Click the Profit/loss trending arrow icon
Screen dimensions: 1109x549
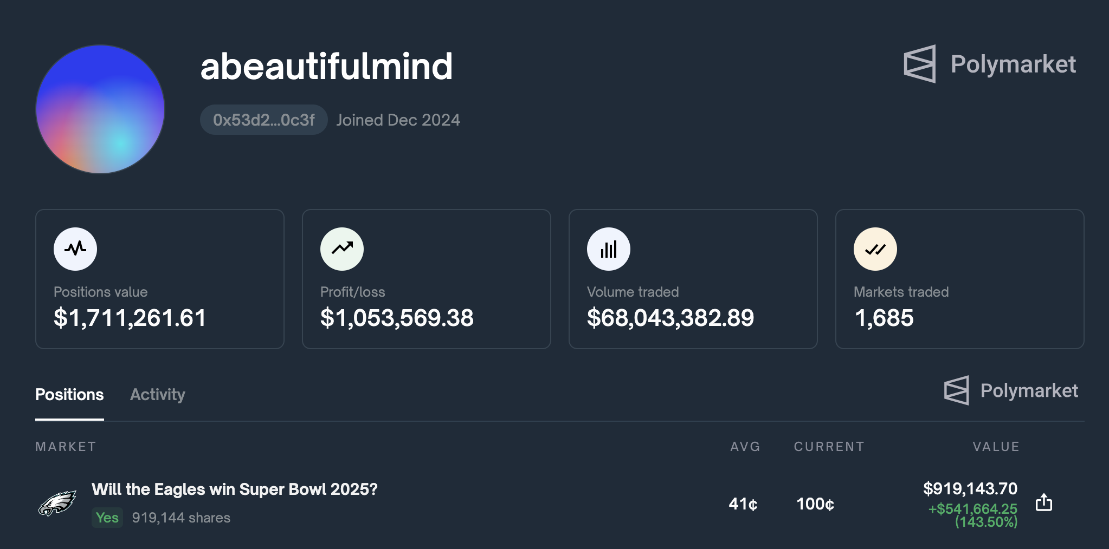pos(342,249)
